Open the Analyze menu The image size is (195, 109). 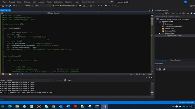[41, 2]
